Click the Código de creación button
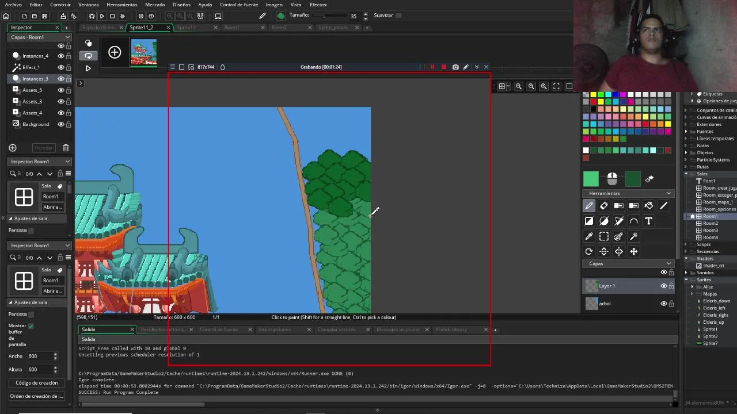Image resolution: width=737 pixels, height=414 pixels. pos(37,383)
